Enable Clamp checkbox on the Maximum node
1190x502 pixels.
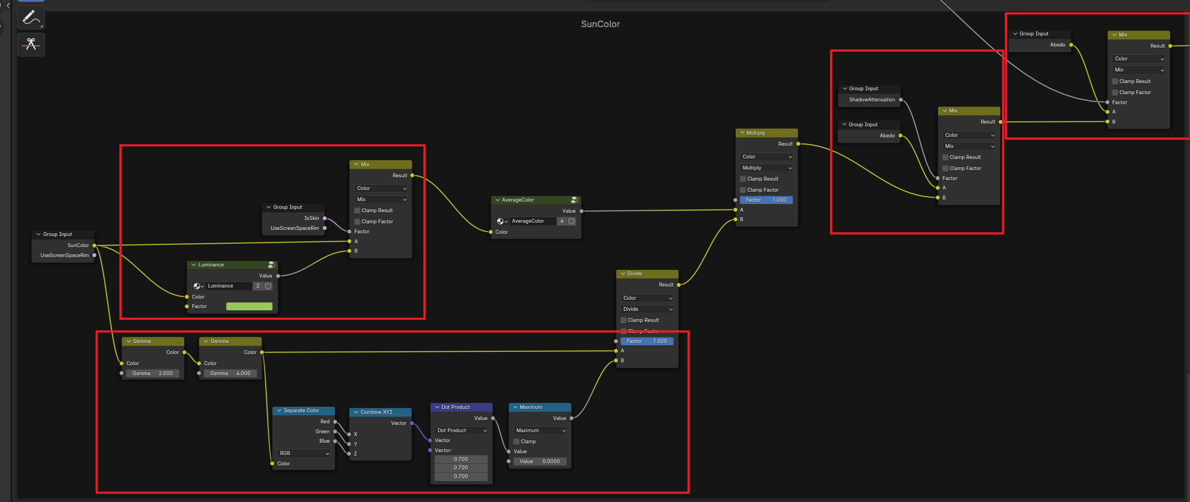[516, 442]
